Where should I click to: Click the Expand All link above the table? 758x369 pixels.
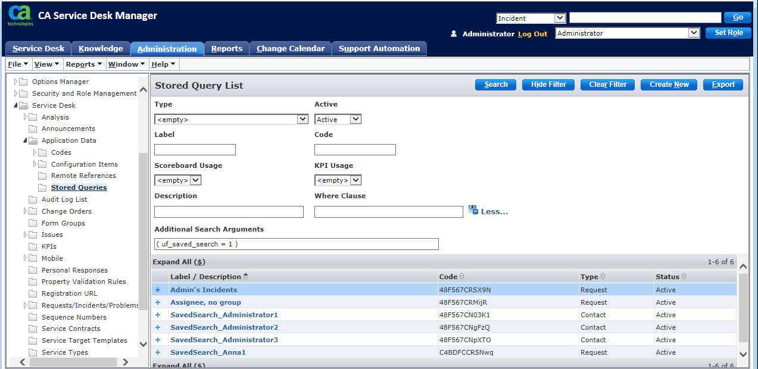pos(179,262)
